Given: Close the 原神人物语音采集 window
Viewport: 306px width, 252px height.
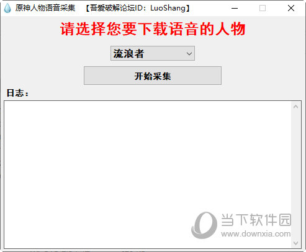Looking at the screenshot, I should tap(291, 8).
